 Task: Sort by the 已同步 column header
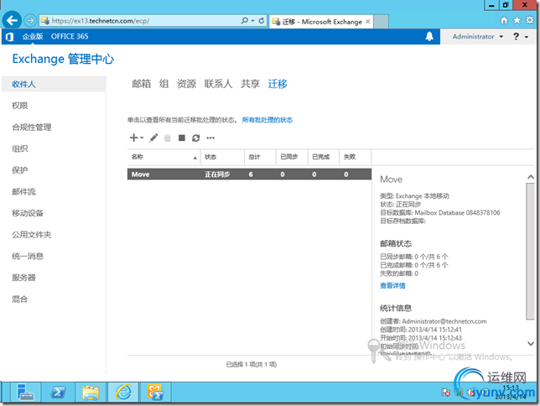(x=292, y=157)
